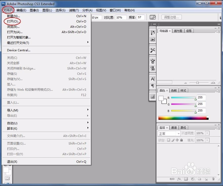Click the link layers icon
This screenshot has width=223, height=186.
tap(172, 179)
